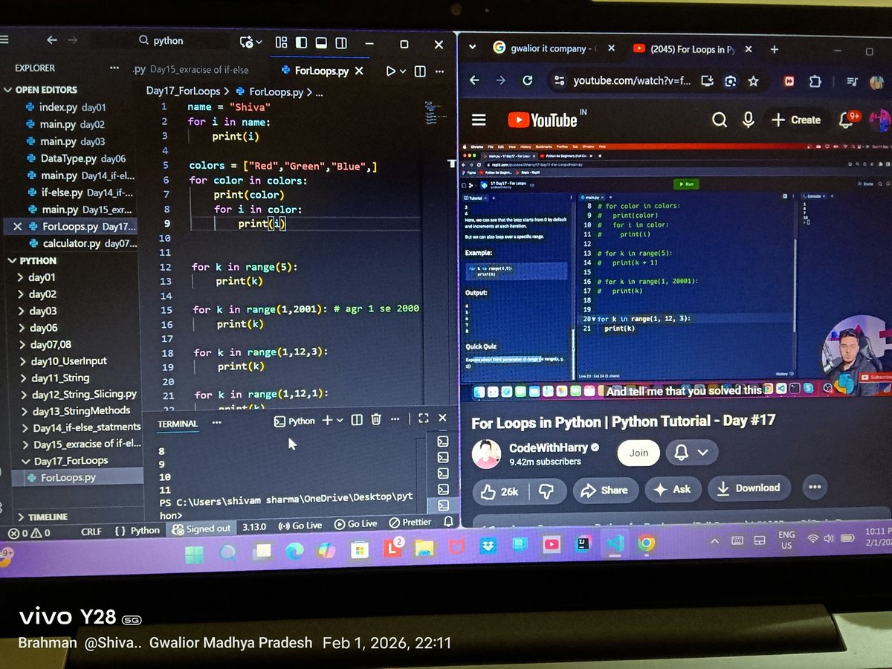Click the Signed out status bar item
The image size is (892, 669).
click(202, 529)
